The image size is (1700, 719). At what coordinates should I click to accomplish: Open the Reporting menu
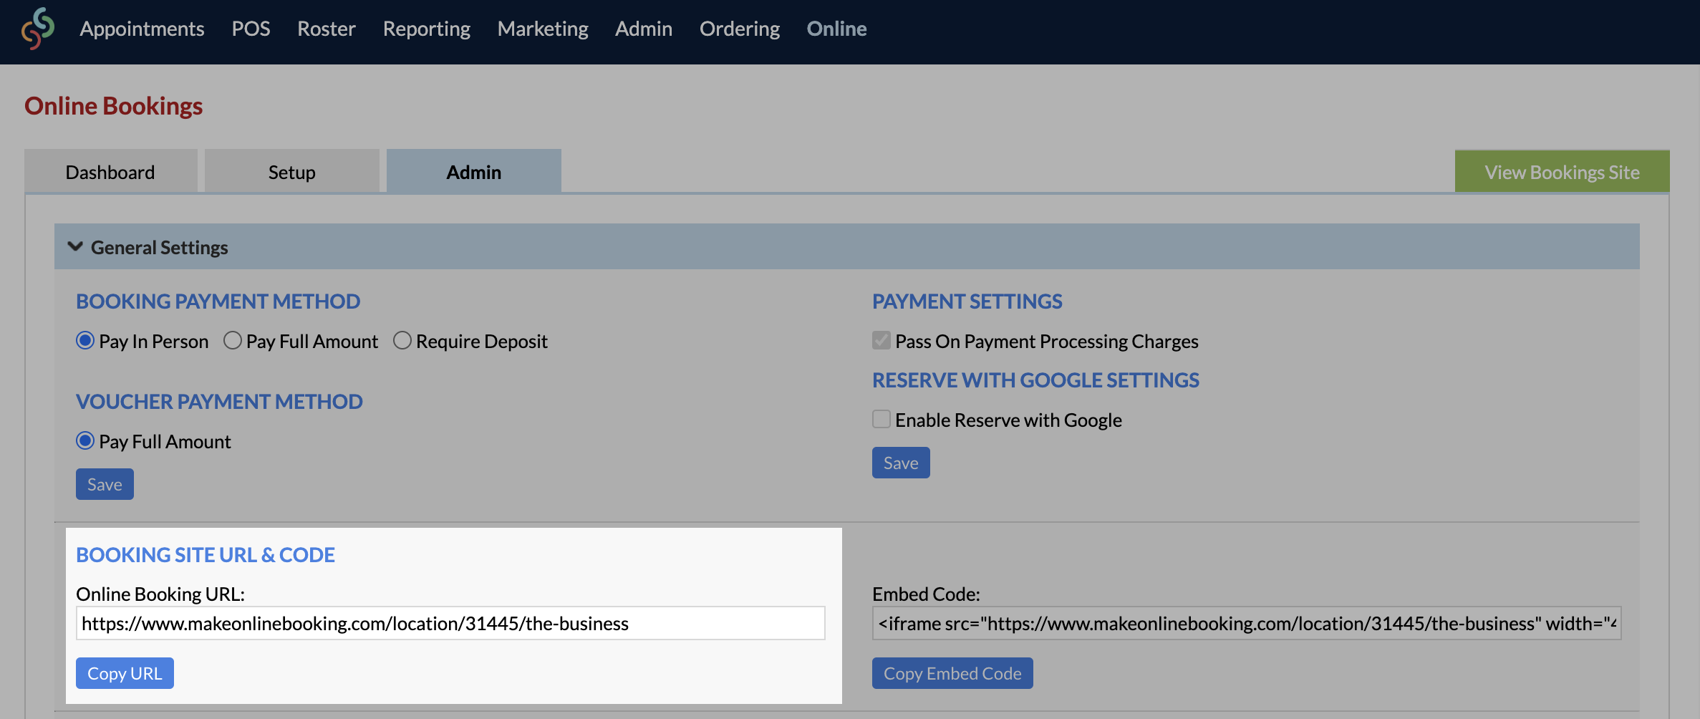[x=427, y=29]
